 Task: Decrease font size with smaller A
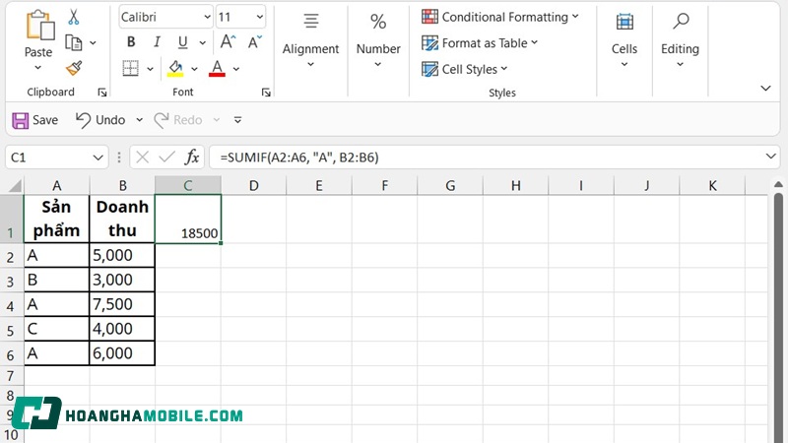255,42
